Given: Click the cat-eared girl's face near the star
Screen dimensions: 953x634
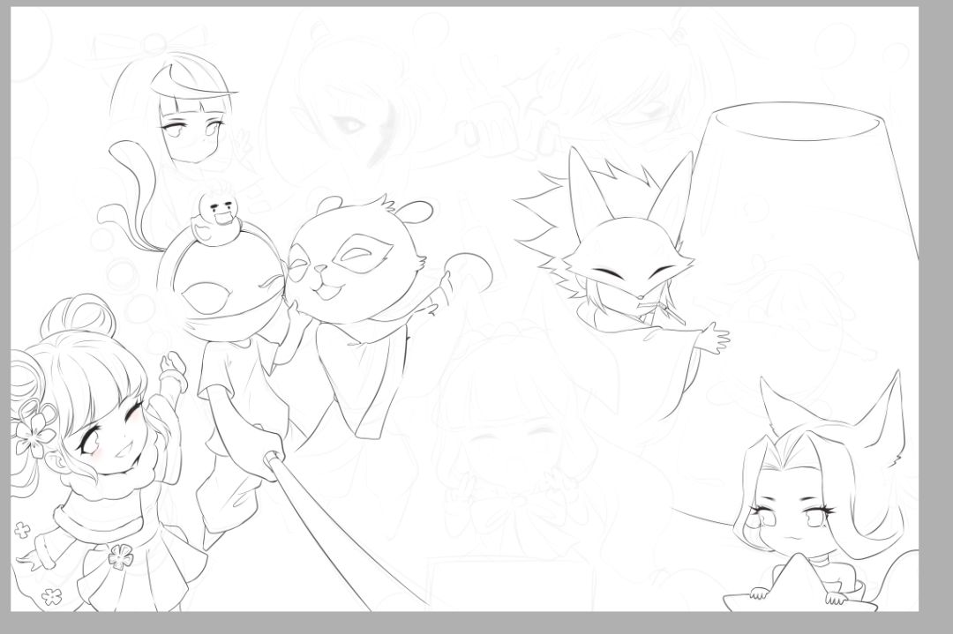Looking at the screenshot, I should (793, 514).
